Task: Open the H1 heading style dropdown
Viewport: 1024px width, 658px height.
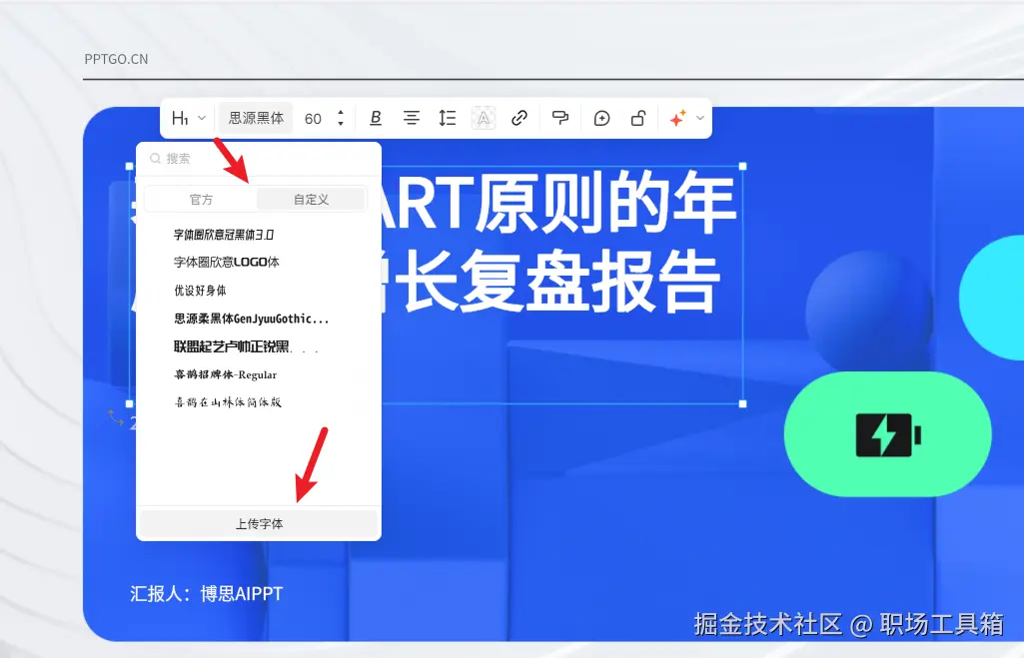Action: [x=189, y=118]
